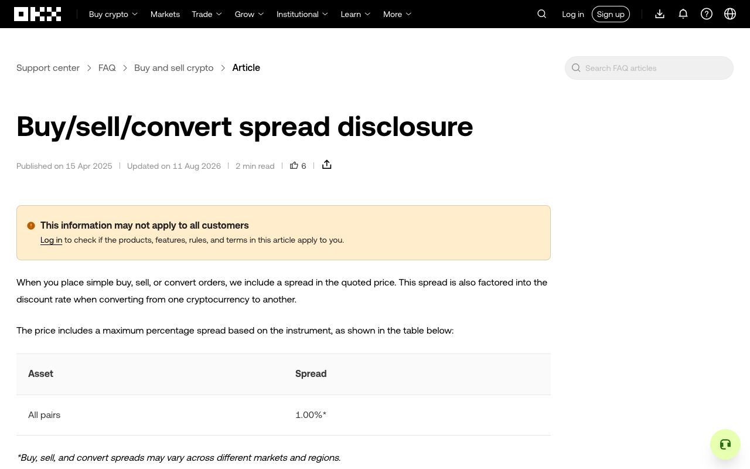
Task: Like the article with thumbs-up icon
Action: pos(294,165)
